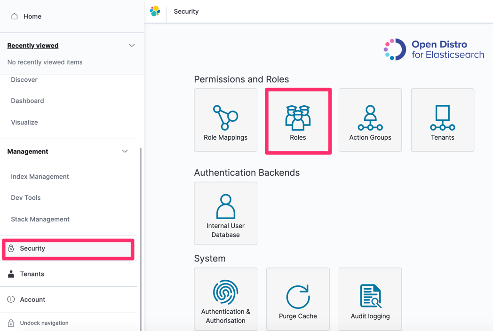The image size is (493, 331).
Task: Collapse the Recently viewed section
Action: coord(132,45)
